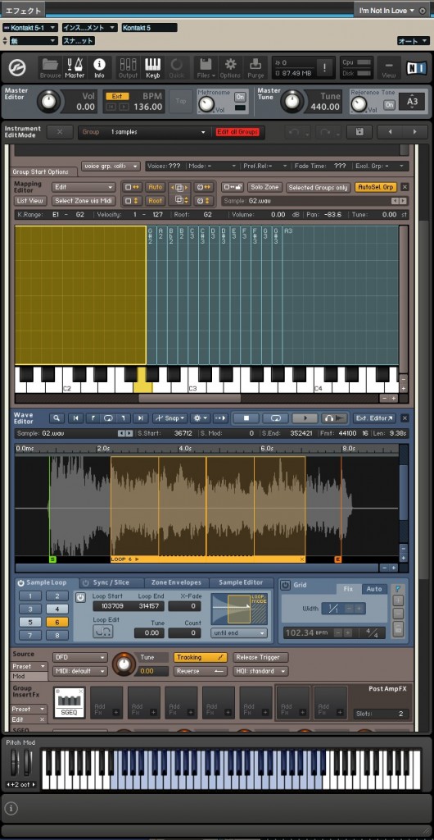Open the Master metronome icon in toolbar
This screenshot has width=434, height=840.
75,68
